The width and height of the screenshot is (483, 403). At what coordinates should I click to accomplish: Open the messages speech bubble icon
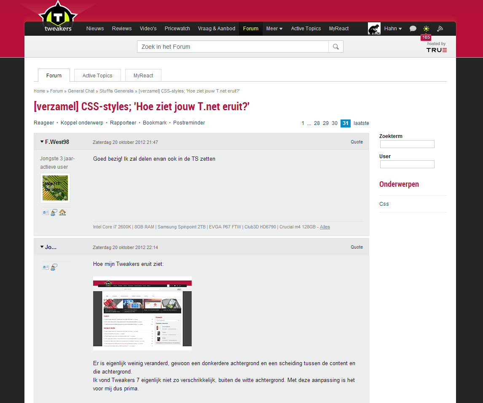pos(413,29)
